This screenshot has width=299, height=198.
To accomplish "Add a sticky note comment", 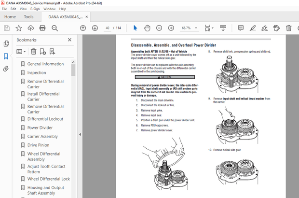I will [x=241, y=28].
